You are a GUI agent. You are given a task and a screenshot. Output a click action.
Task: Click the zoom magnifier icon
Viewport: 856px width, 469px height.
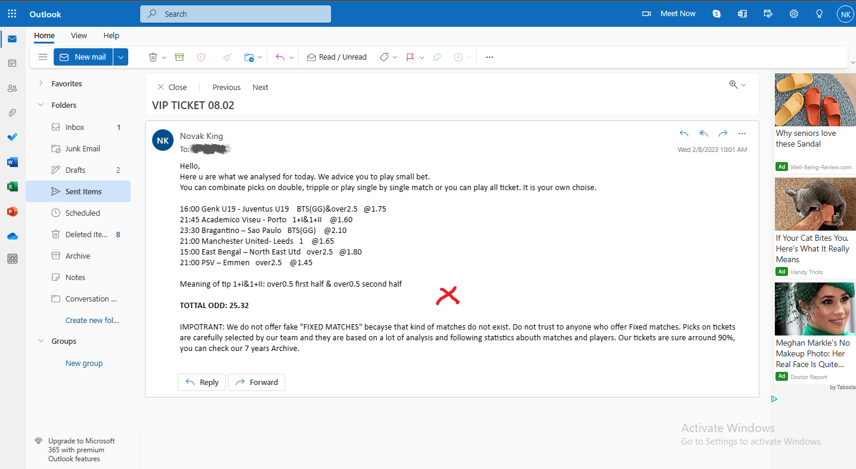(x=734, y=85)
